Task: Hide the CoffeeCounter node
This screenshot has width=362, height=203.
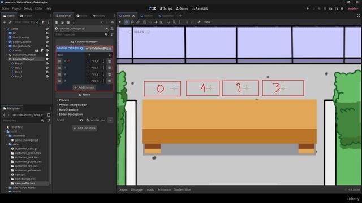Action: click(47, 42)
